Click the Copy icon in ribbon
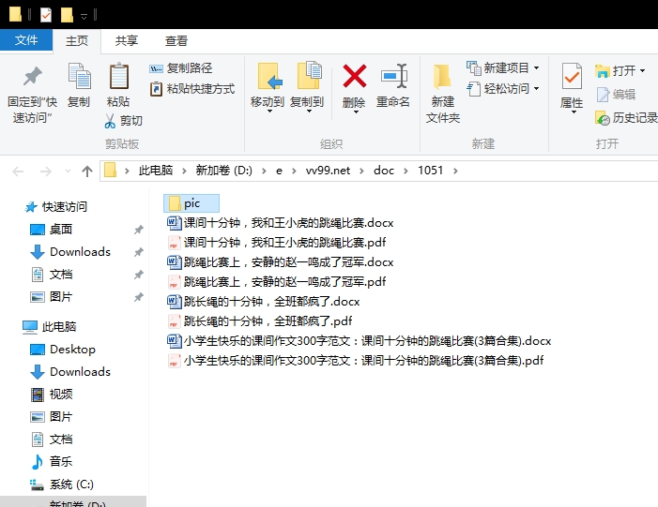 pos(79,77)
